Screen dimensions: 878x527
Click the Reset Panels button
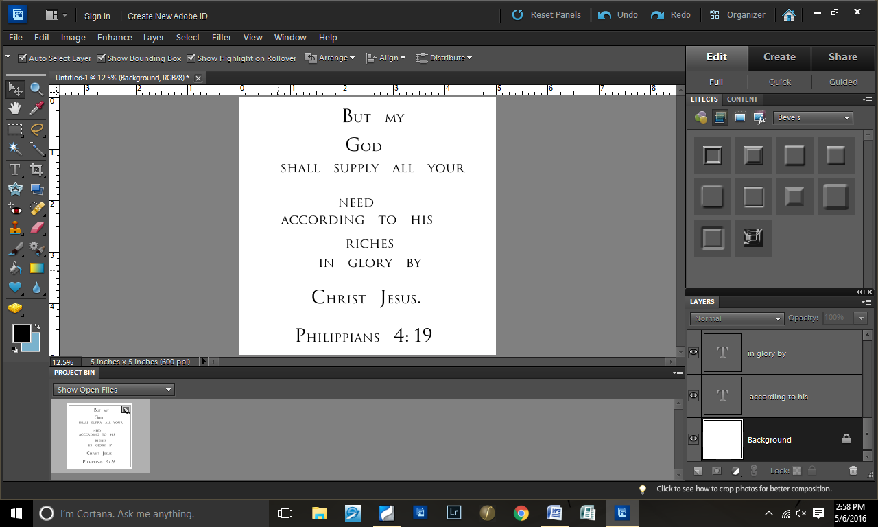click(547, 15)
